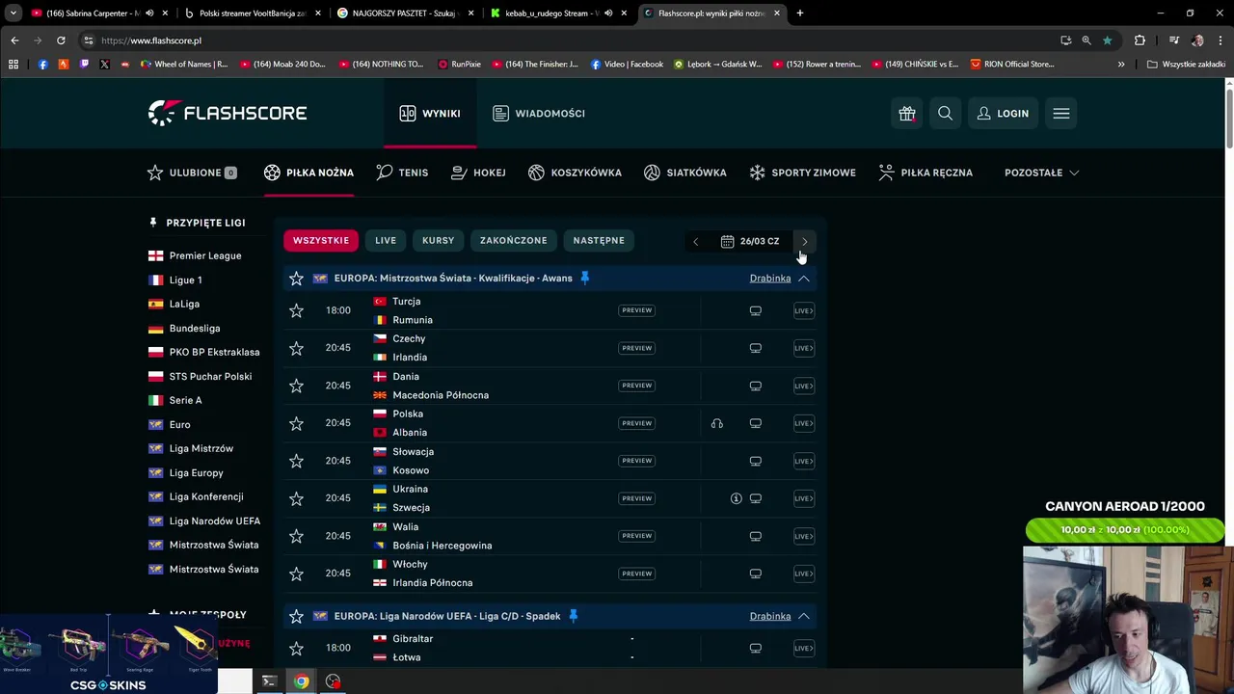Image resolution: width=1234 pixels, height=694 pixels.
Task: Collapse the Mistrzostwa Świata Kwalifikacje section
Action: point(803,279)
